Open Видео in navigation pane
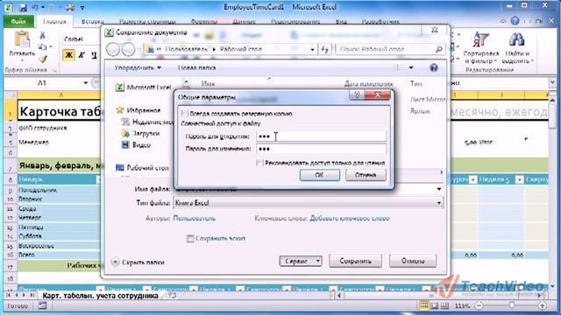The height and width of the screenshot is (315, 561). (136, 145)
